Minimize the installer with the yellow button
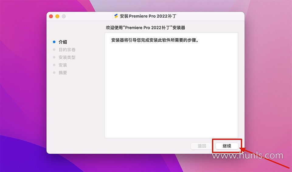The image size is (292, 172). tap(57, 16)
